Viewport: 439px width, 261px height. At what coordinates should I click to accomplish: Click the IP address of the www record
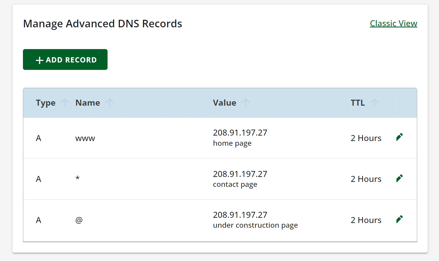tap(240, 132)
